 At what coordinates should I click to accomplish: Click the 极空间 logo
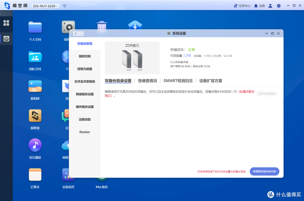pyautogui.click(x=16, y=6)
